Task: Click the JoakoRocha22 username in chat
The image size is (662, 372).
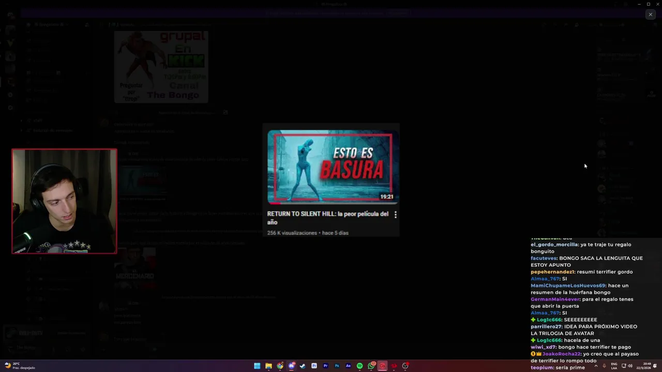Action: [562, 354]
